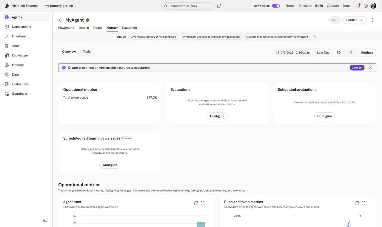Ask AI about the Agent runs chart
This screenshot has width=382, height=227.
coord(196,203)
